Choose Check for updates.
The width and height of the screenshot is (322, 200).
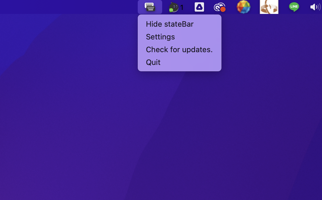tap(180, 49)
